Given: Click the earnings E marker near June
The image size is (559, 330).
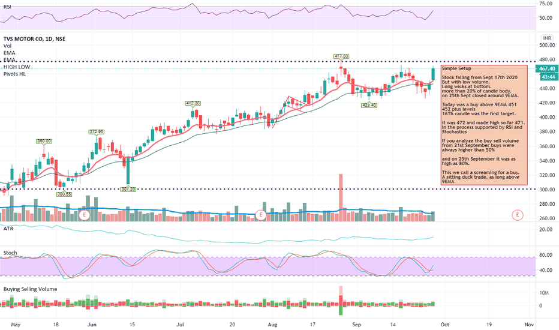Looking at the screenshot, I should tap(85, 215).
